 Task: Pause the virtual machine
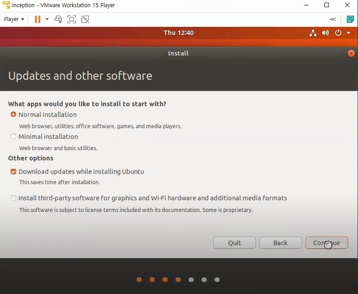38,19
